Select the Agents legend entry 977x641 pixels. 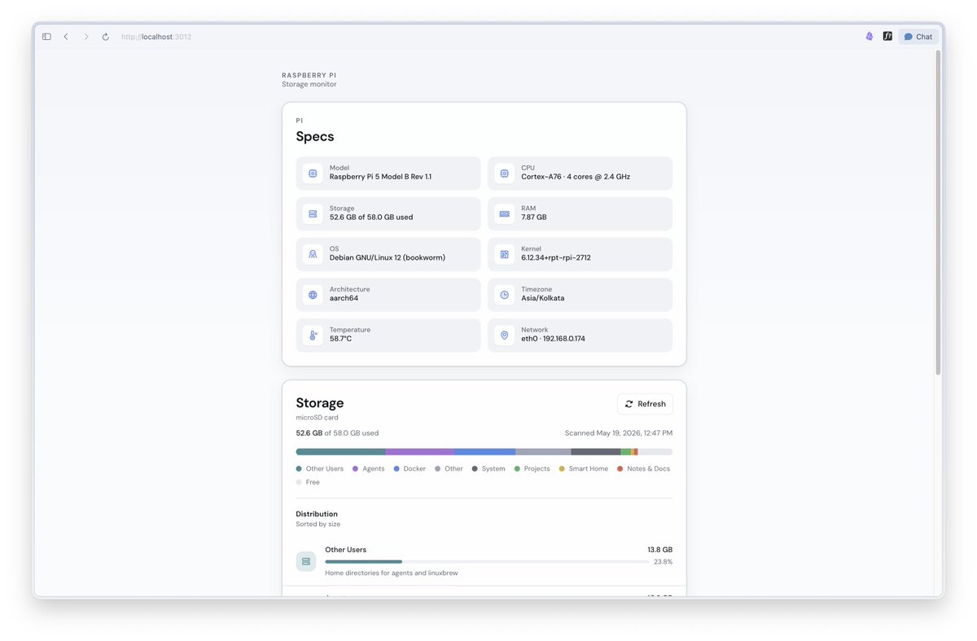pyautogui.click(x=369, y=468)
